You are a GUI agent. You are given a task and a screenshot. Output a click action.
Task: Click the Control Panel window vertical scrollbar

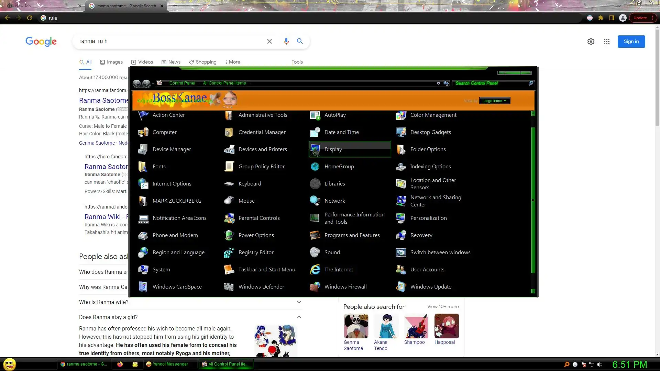coord(533,199)
